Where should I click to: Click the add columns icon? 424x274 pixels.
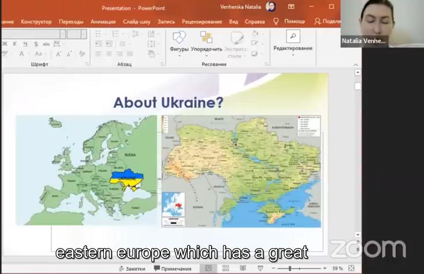click(122, 44)
